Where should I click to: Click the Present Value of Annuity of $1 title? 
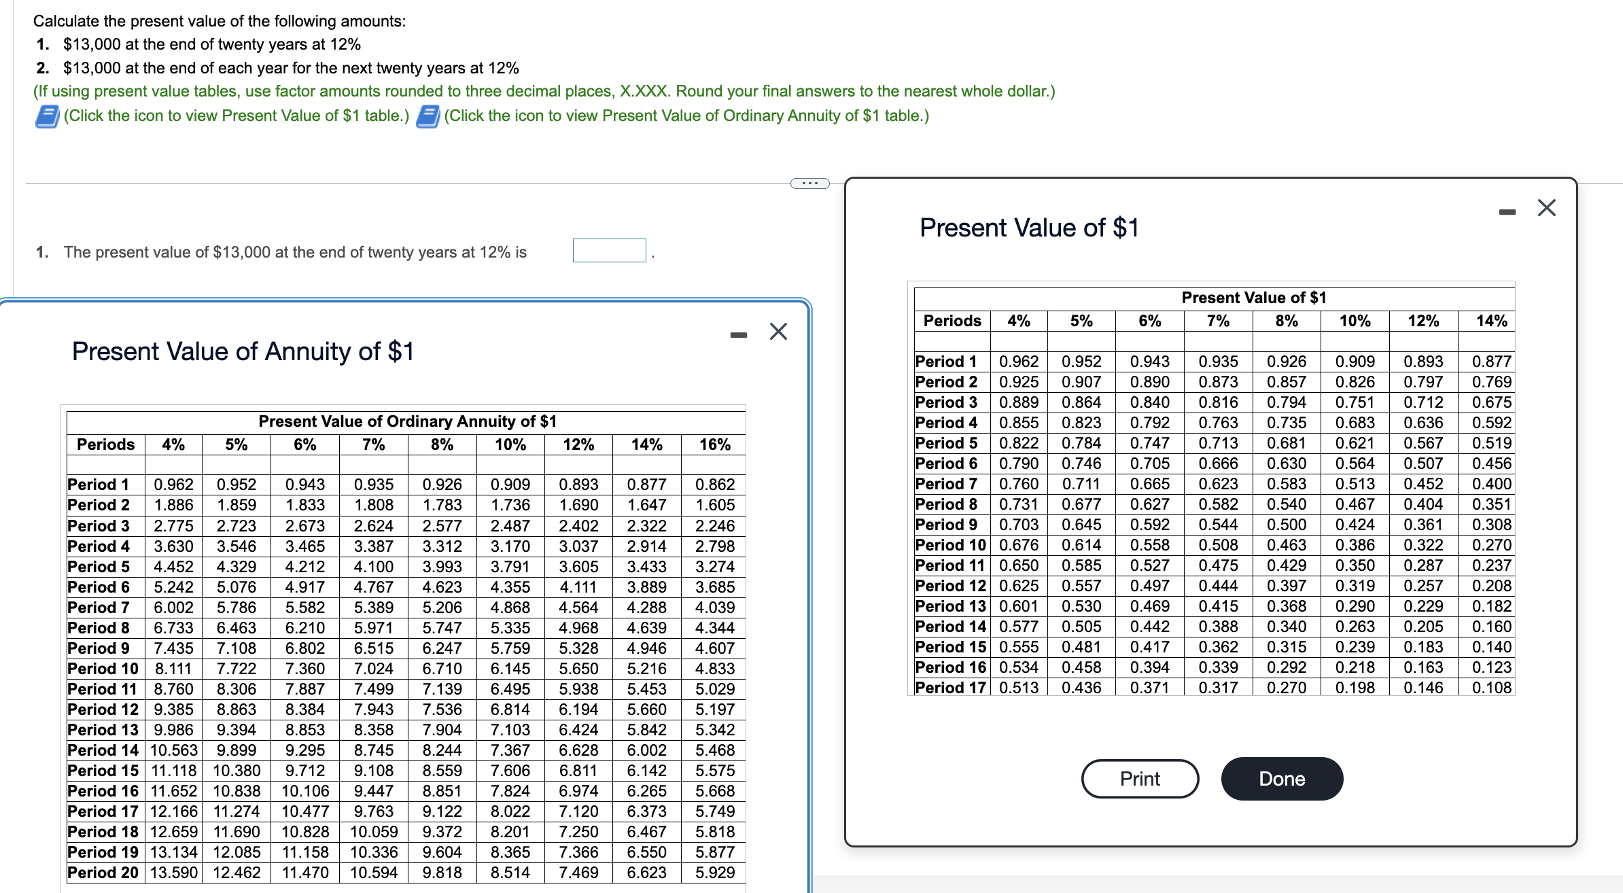(x=245, y=351)
